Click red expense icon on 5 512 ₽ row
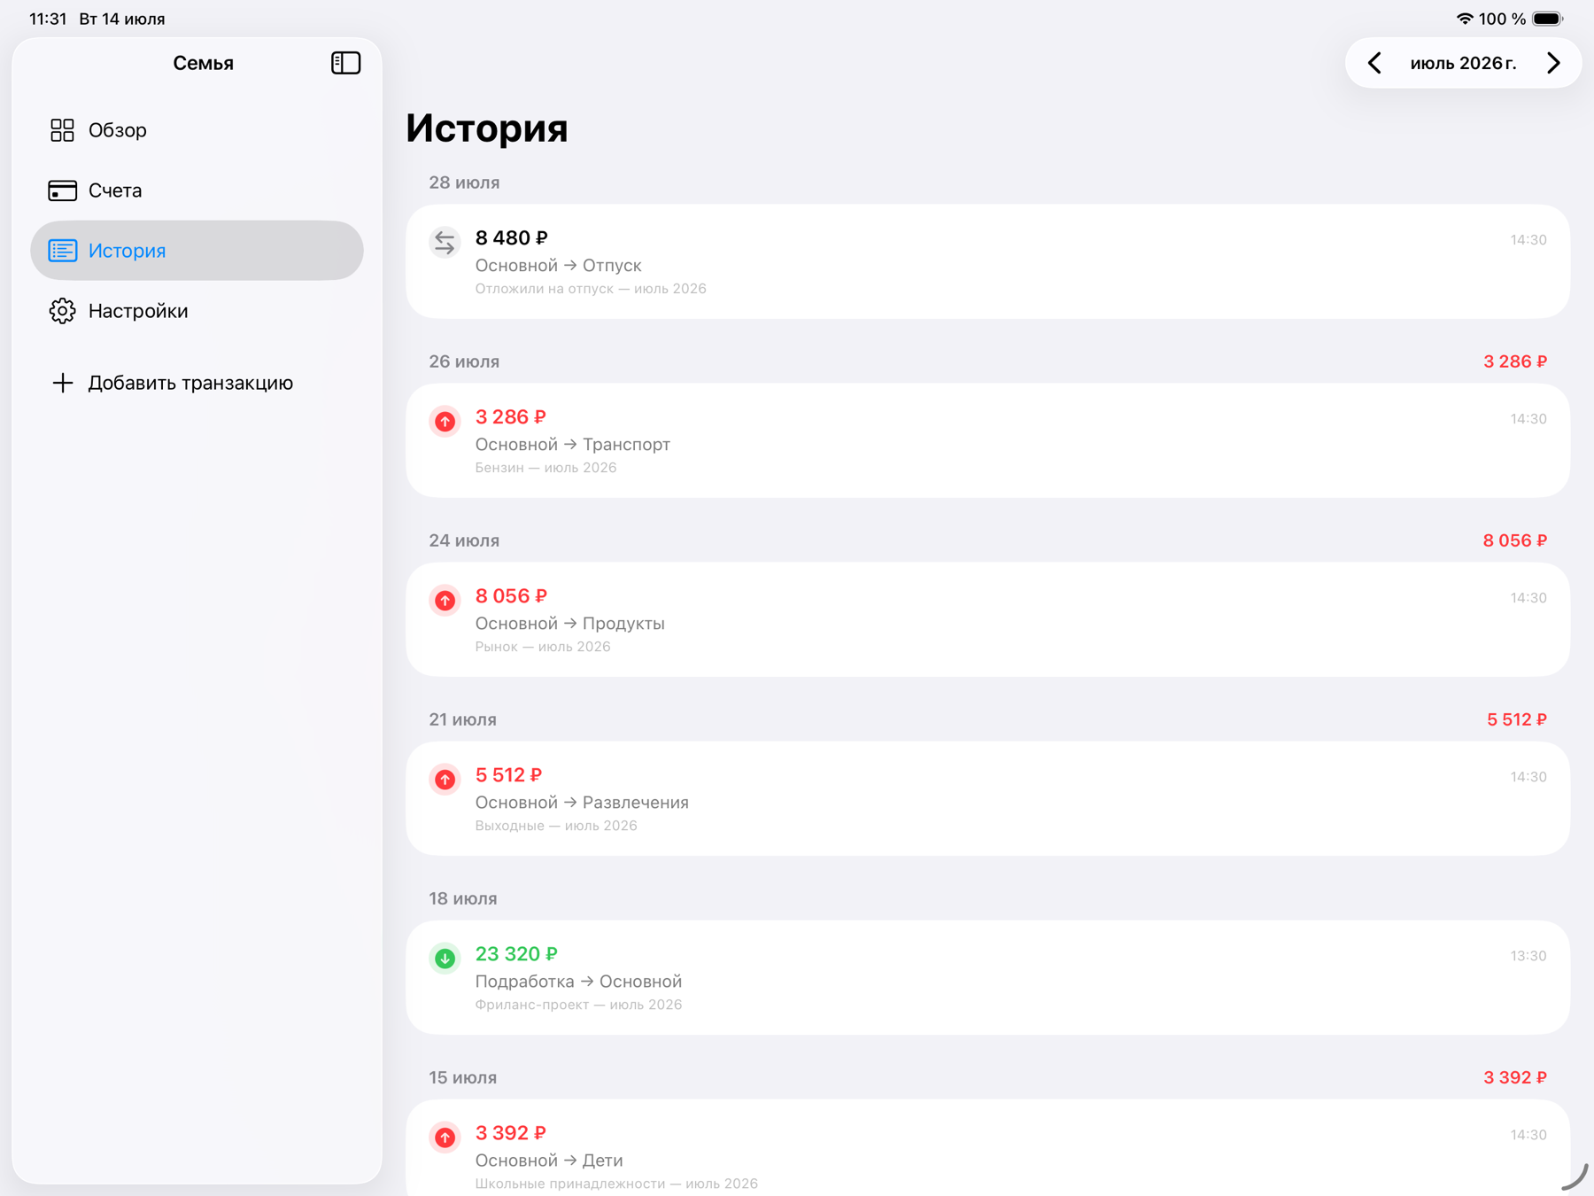 tap(445, 779)
